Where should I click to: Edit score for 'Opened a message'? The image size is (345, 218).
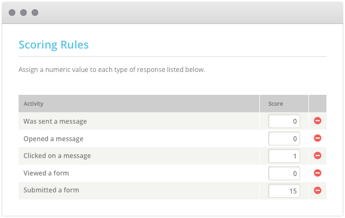(284, 138)
